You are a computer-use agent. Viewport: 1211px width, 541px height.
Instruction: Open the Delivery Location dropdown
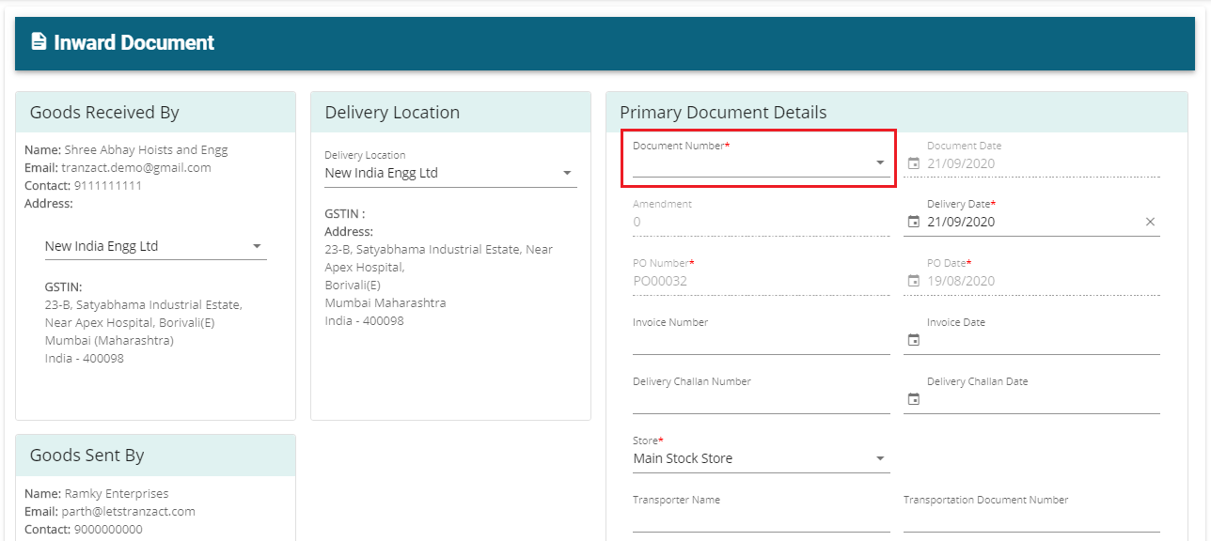pyautogui.click(x=450, y=173)
